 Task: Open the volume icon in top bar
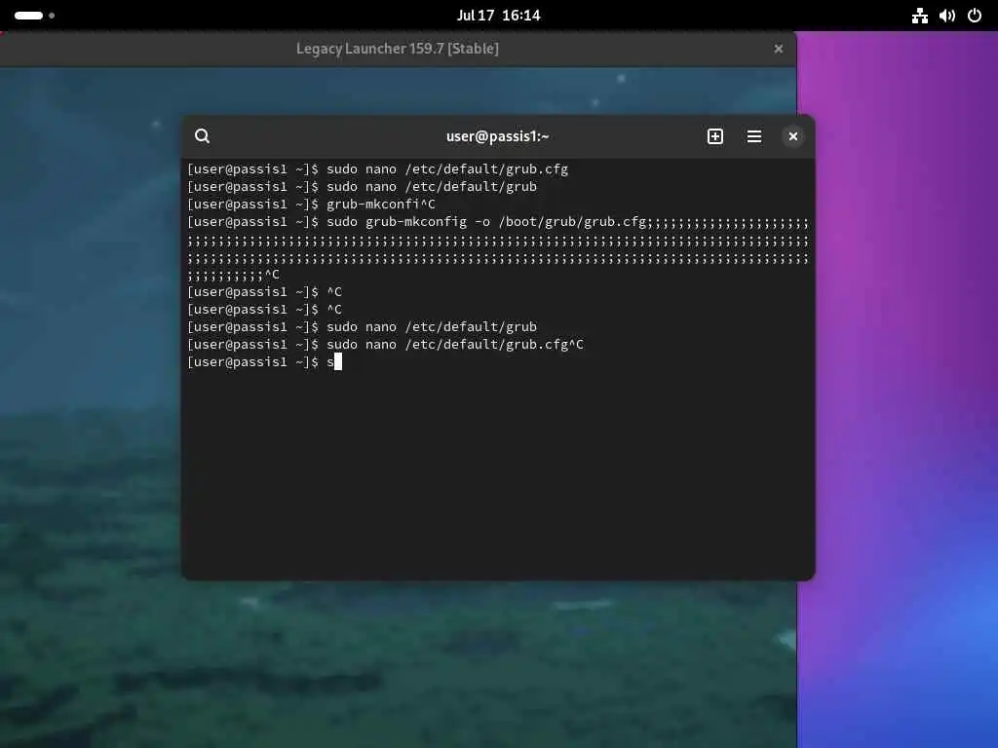[x=947, y=16]
